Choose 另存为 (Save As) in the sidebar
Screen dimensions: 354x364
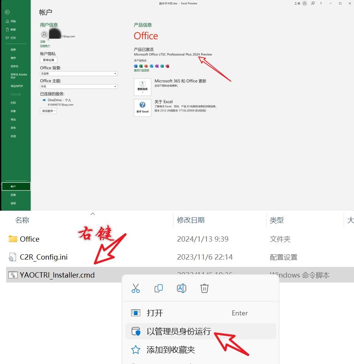coord(15,67)
